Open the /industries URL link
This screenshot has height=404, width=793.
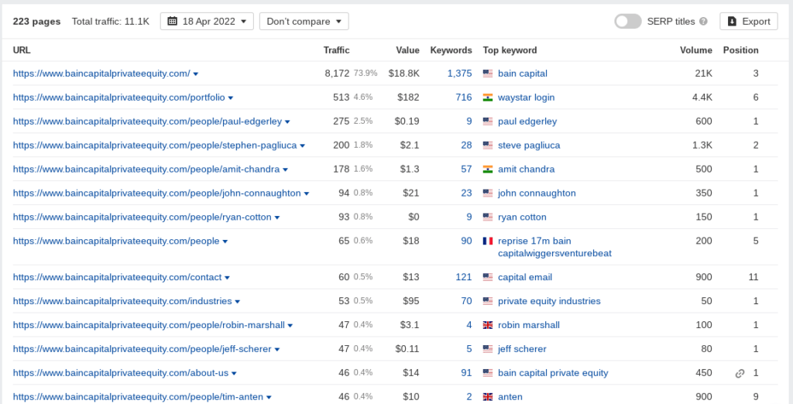click(122, 301)
